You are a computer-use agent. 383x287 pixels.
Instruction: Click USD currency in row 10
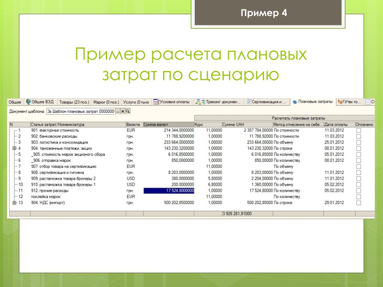[131, 185]
